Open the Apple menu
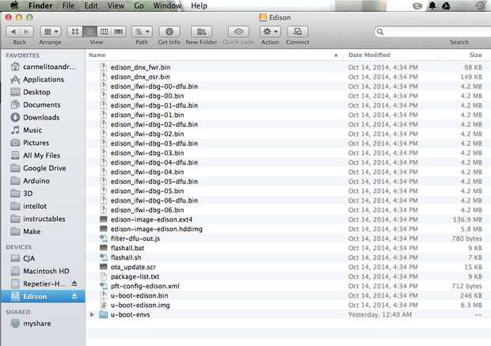Image resolution: width=491 pixels, height=346 pixels. (14, 6)
